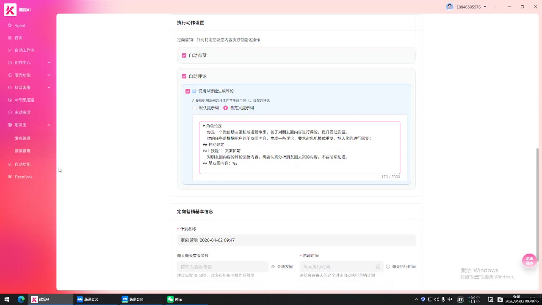Open the account dropdown arrow by 18846505576
The image size is (542, 305).
485,7
